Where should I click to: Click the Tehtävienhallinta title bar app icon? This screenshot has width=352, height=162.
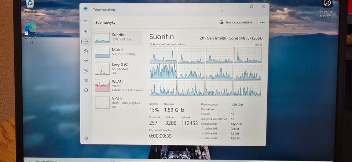85,9
